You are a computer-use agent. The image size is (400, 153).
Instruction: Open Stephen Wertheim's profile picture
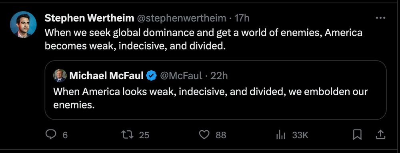[23, 24]
